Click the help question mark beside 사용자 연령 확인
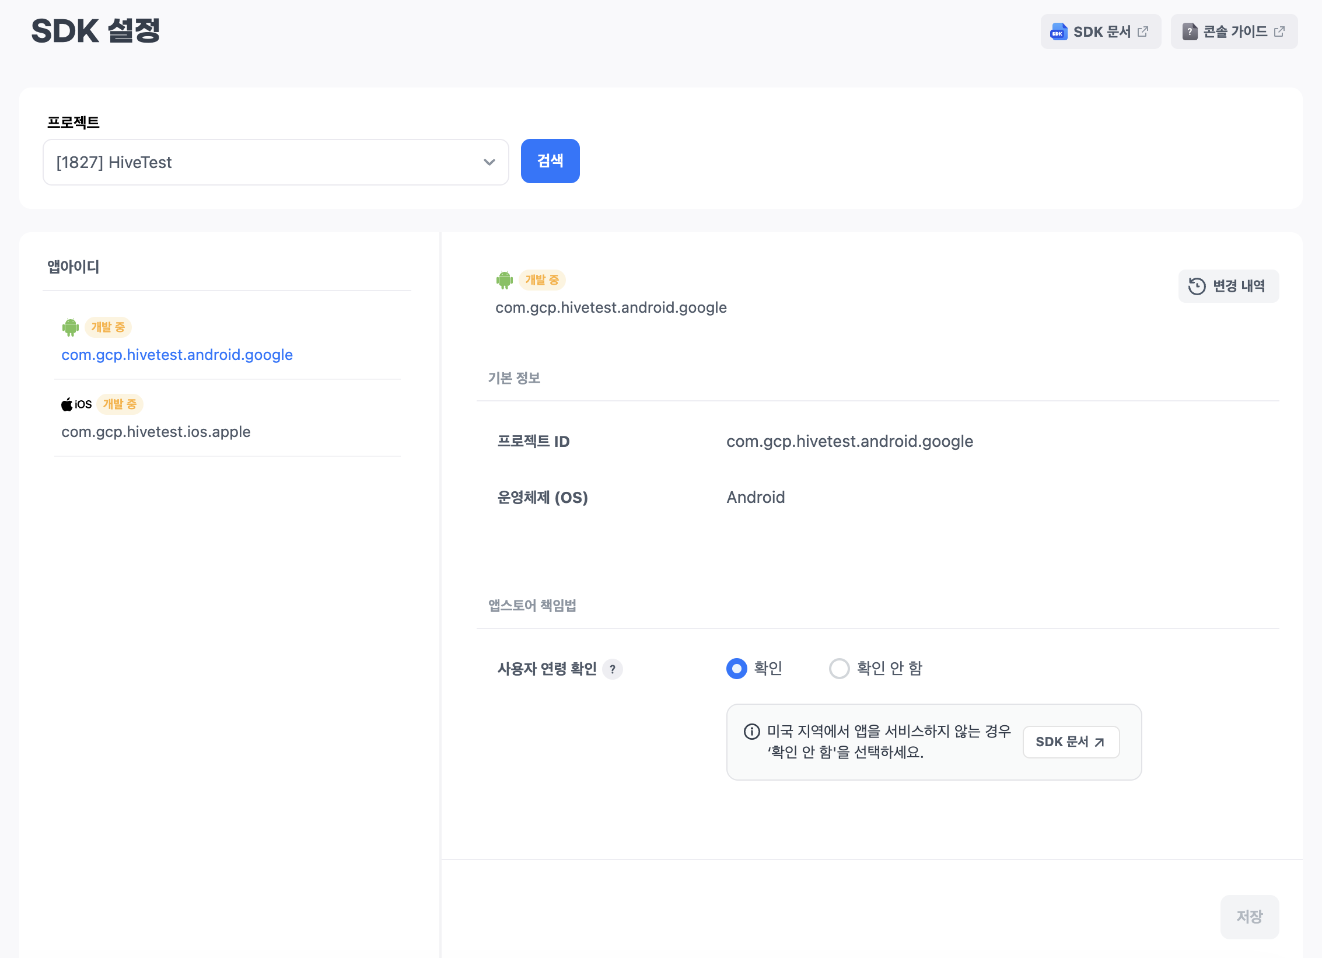The width and height of the screenshot is (1322, 958). point(613,669)
